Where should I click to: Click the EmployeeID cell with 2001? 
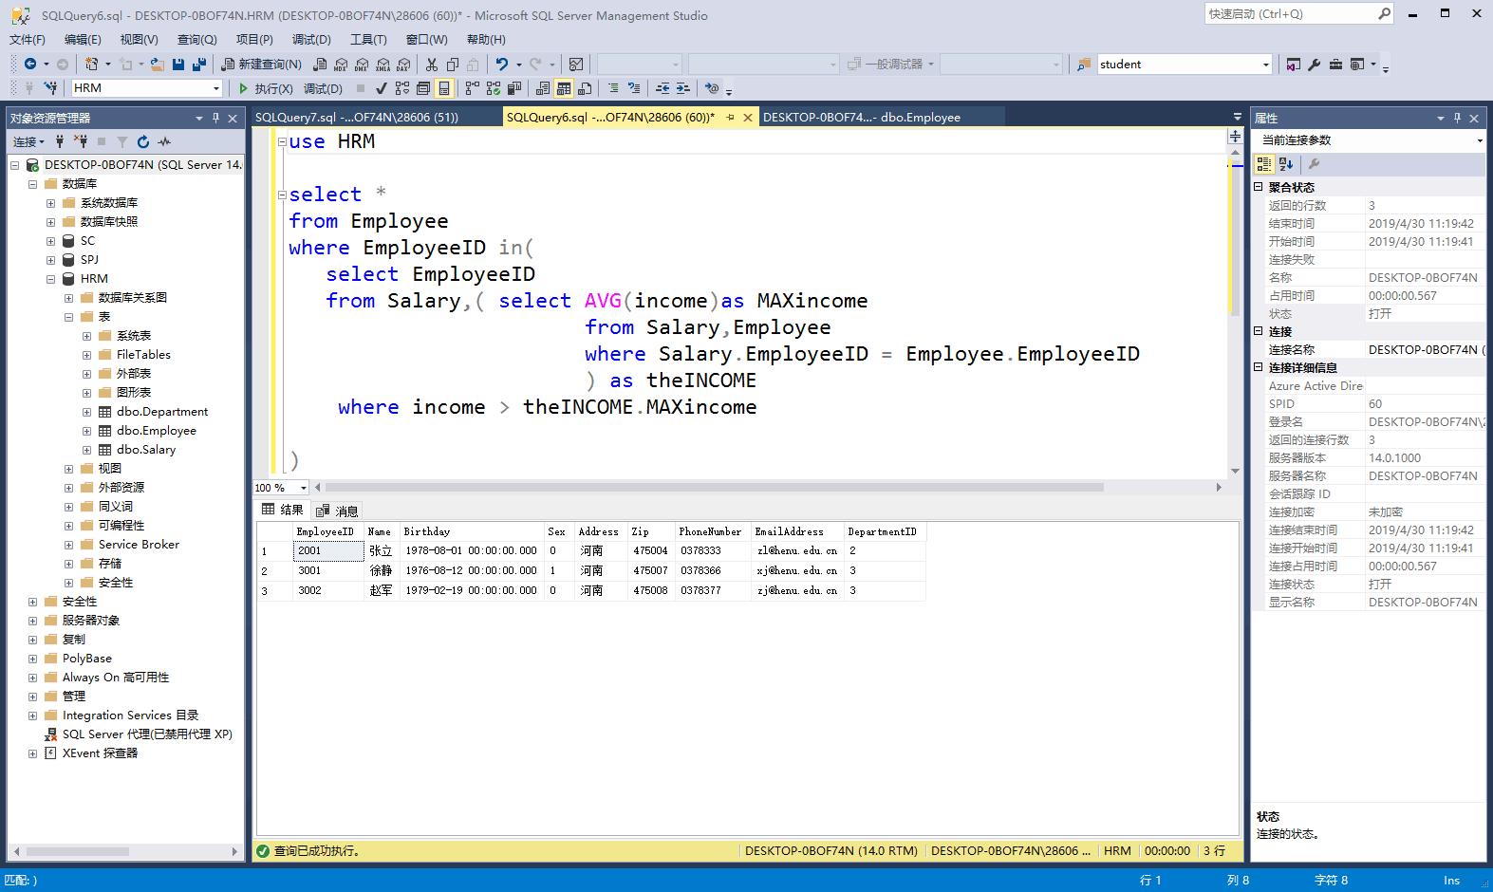[328, 550]
